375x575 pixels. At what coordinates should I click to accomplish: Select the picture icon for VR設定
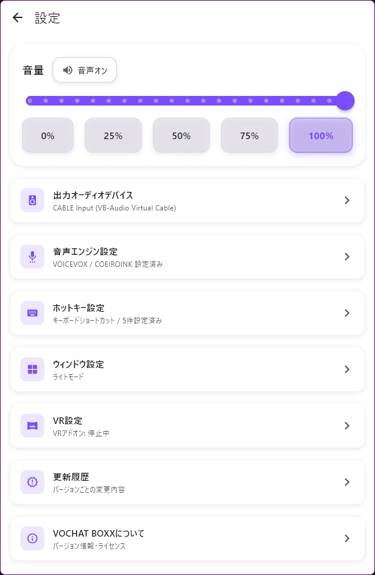tap(32, 425)
